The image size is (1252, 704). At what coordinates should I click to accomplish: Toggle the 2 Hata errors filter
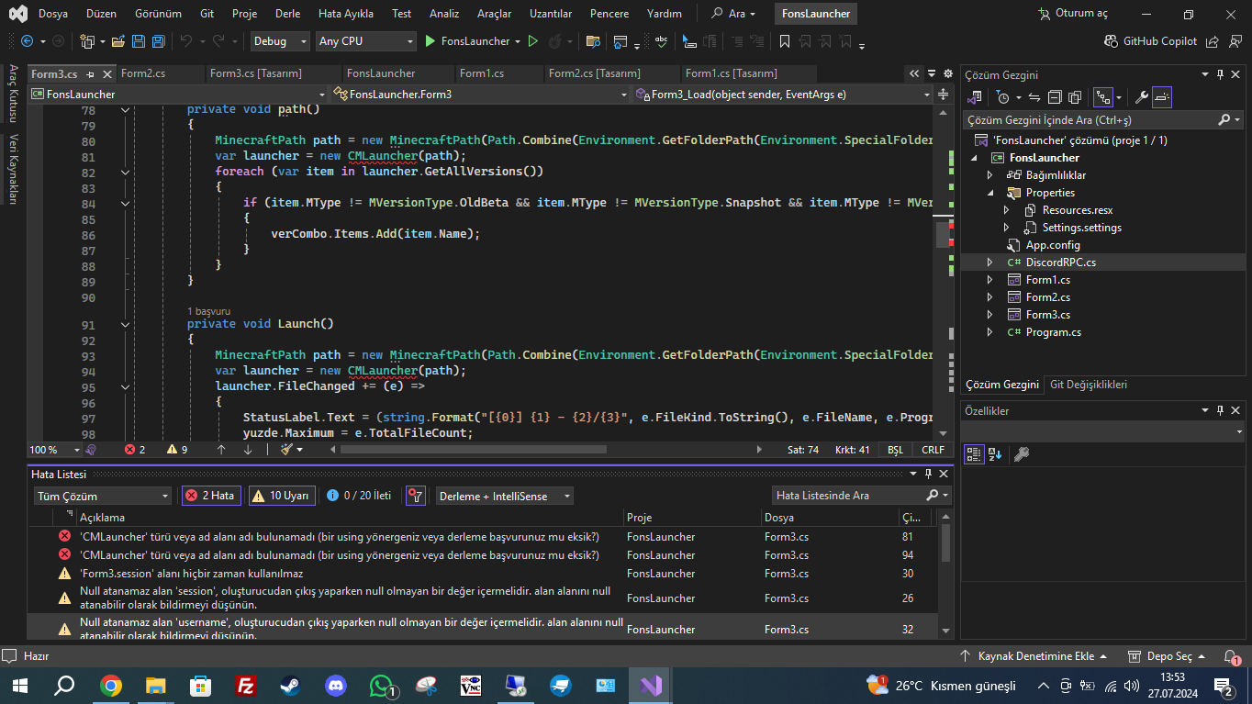point(210,496)
